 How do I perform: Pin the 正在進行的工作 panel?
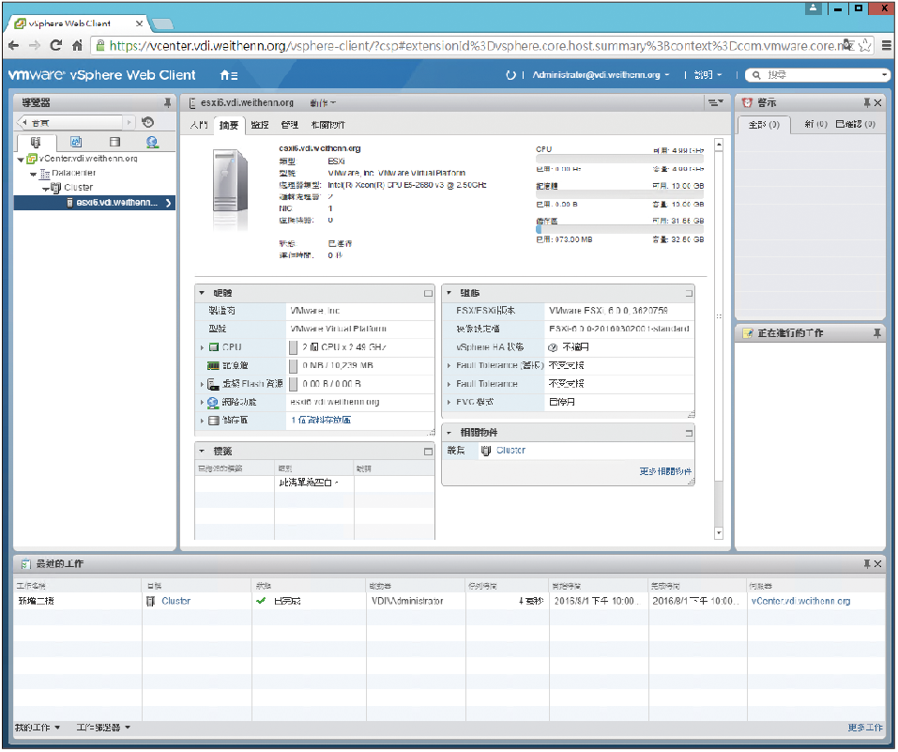tap(876, 333)
